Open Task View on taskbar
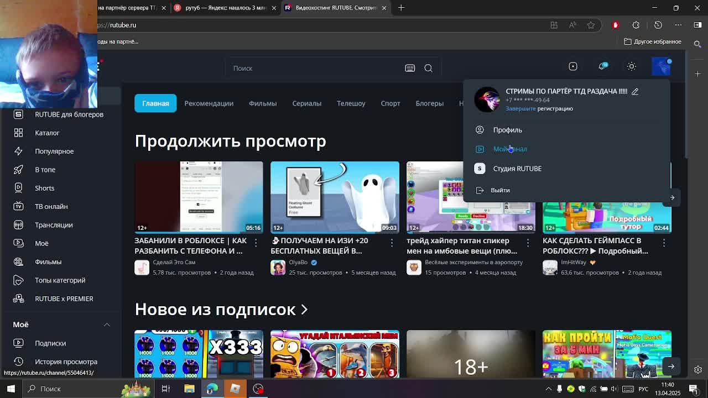708x398 pixels. 165,389
